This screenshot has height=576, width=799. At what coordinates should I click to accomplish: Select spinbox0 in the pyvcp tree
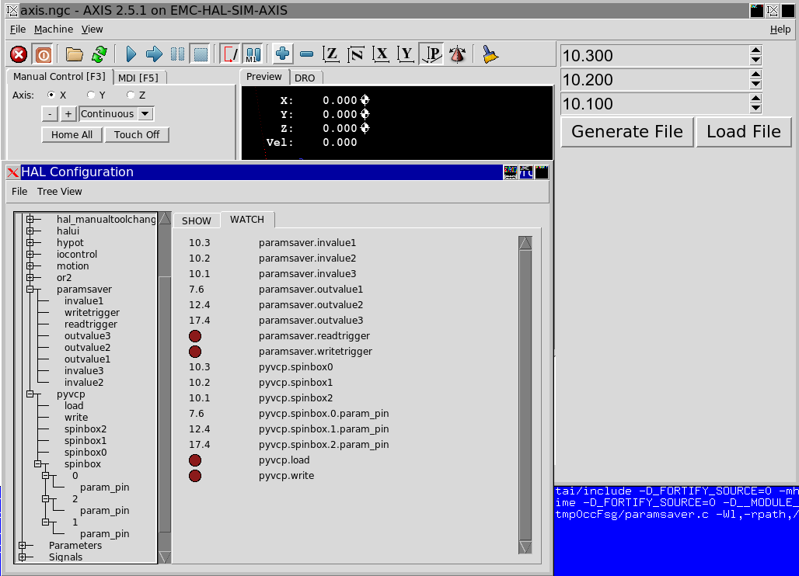coord(85,453)
